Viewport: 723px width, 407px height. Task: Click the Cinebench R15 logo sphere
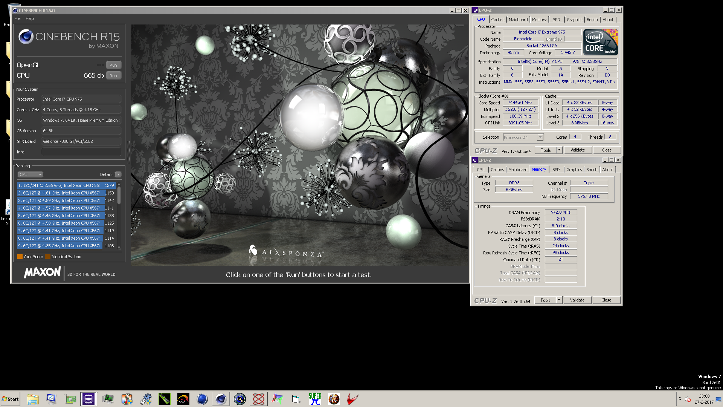tap(26, 37)
